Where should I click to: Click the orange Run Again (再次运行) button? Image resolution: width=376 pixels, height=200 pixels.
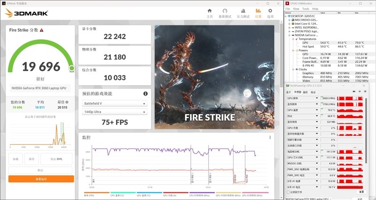[x=41, y=178]
